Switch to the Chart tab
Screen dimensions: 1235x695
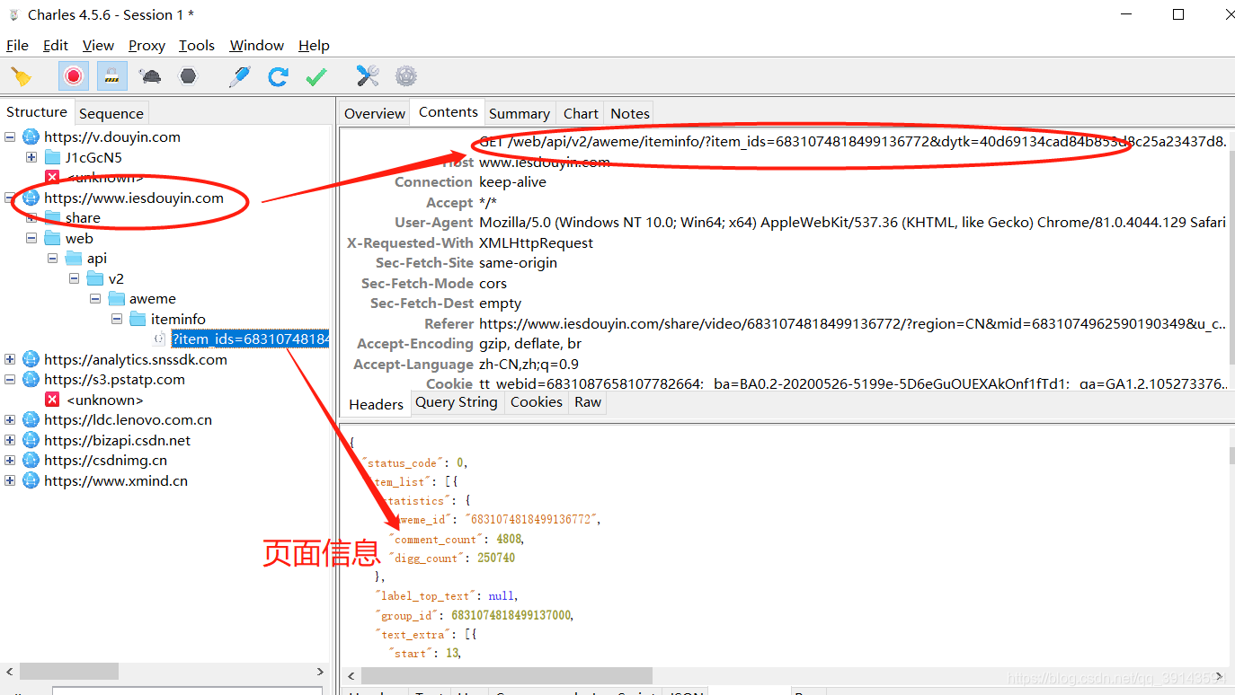(581, 113)
